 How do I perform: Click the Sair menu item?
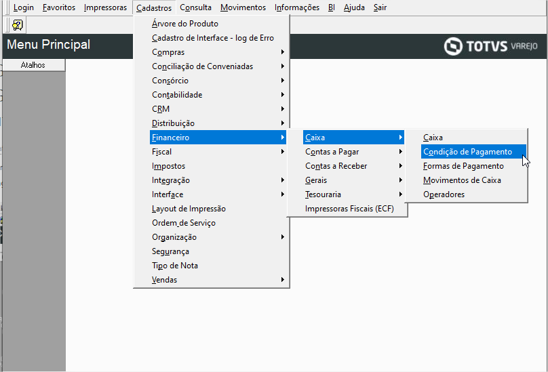(x=380, y=7)
